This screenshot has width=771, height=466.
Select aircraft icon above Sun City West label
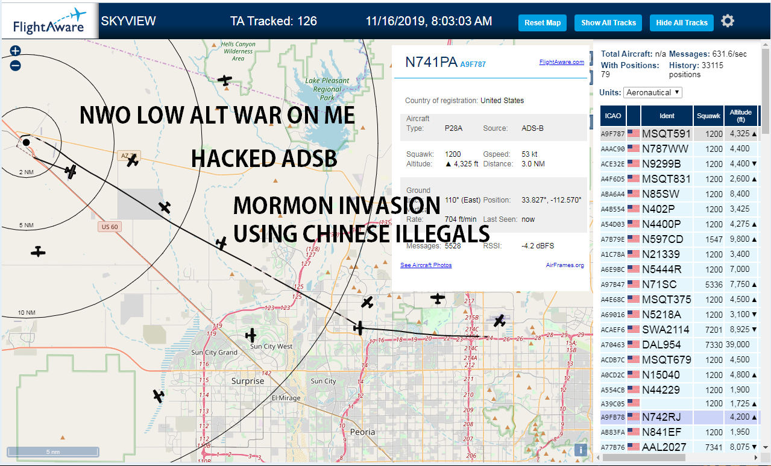point(251,335)
